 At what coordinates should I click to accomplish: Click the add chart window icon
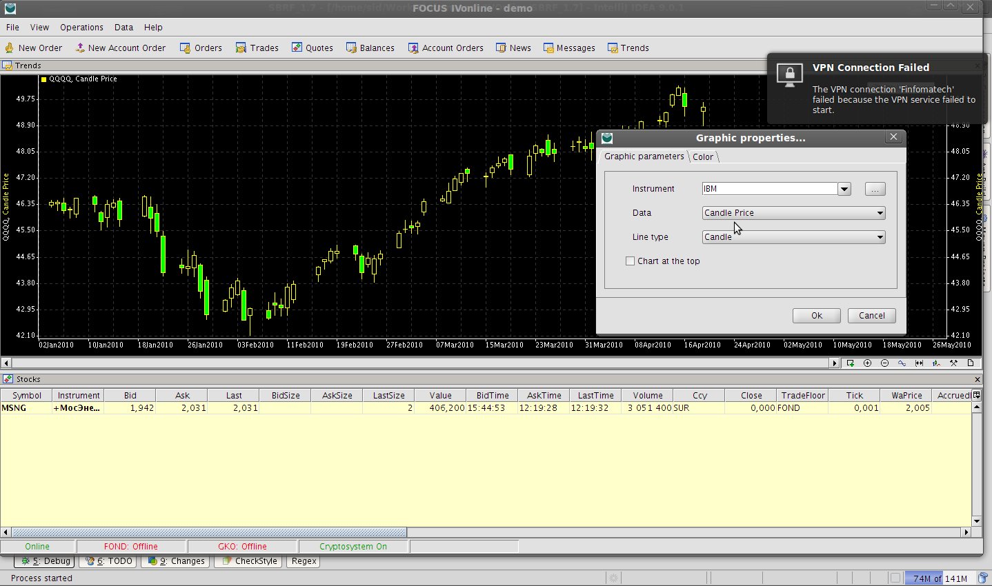(851, 363)
